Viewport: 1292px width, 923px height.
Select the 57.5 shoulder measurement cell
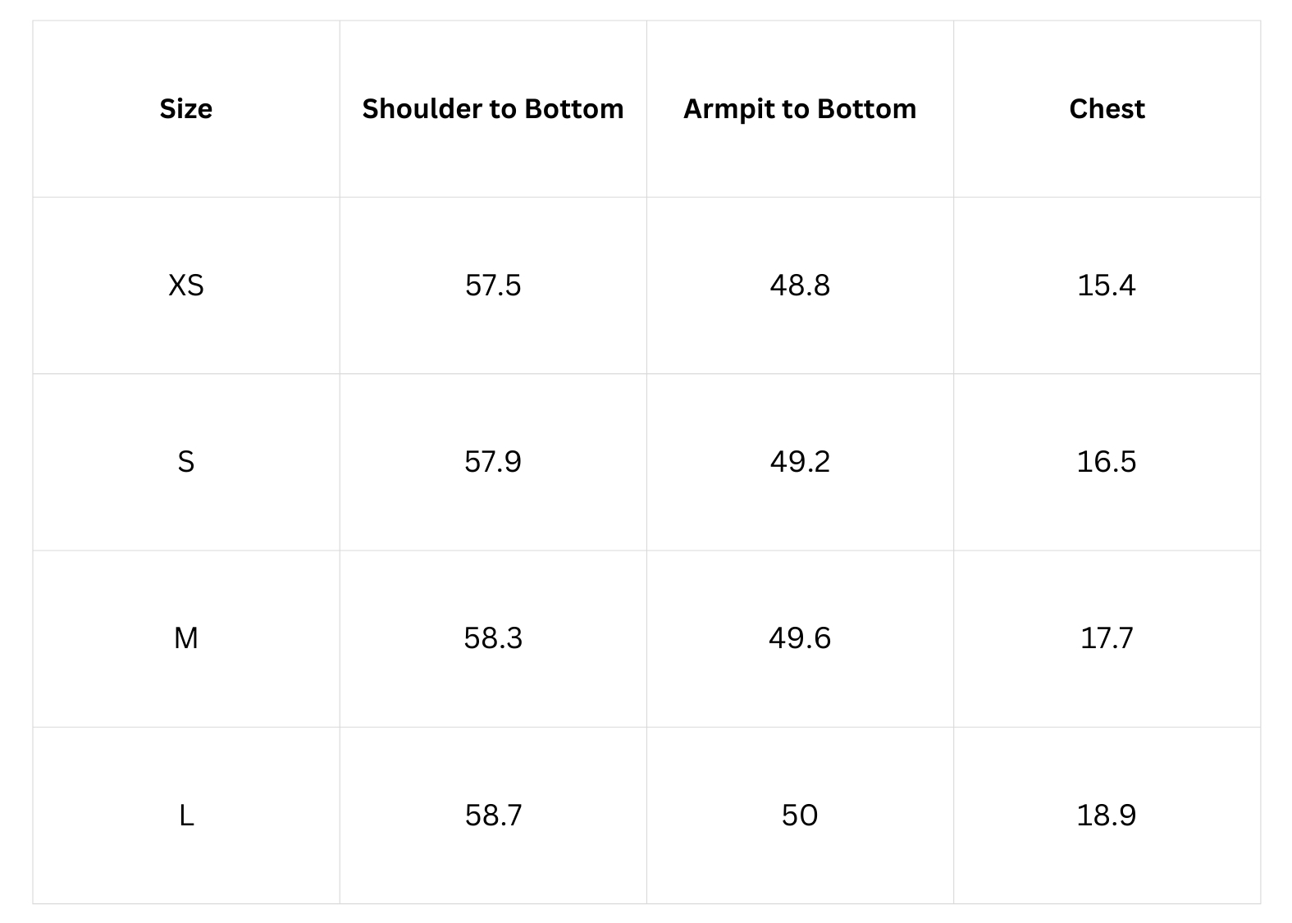493,286
